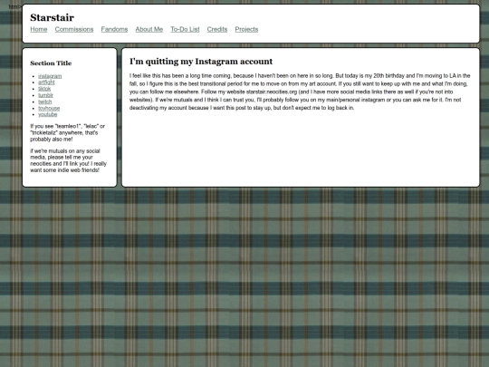Click the paragraph beginning "If we're mutuals"
489x367 pixels.
click(x=69, y=160)
